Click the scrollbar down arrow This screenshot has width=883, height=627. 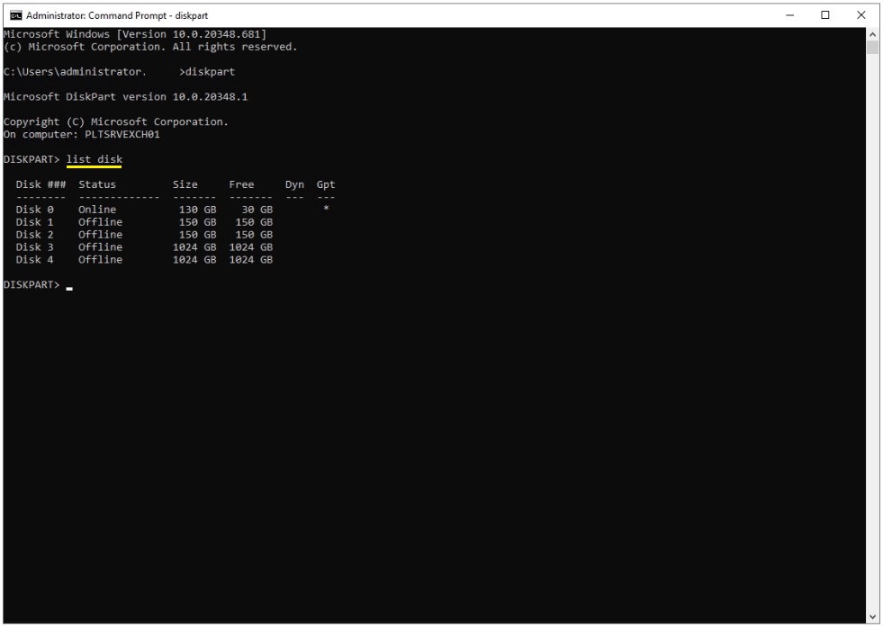tap(872, 617)
